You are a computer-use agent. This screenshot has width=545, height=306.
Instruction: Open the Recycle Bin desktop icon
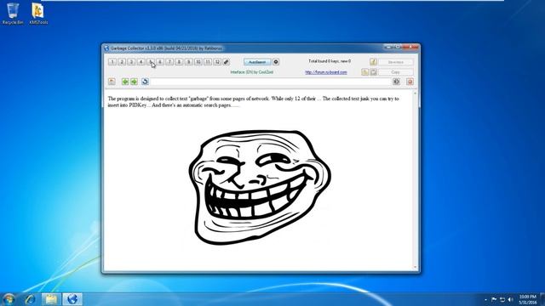(x=13, y=14)
